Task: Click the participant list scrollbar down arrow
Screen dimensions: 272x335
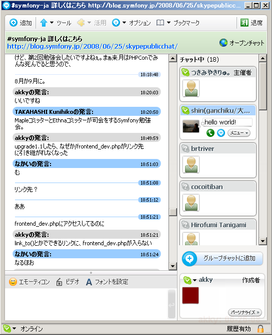Action: 263,241
